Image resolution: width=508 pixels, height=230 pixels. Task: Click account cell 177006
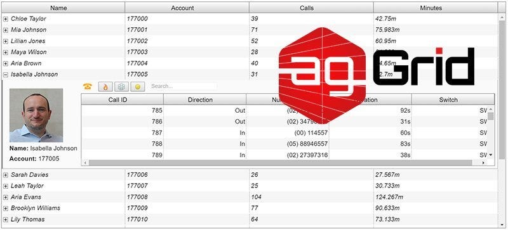click(x=187, y=175)
